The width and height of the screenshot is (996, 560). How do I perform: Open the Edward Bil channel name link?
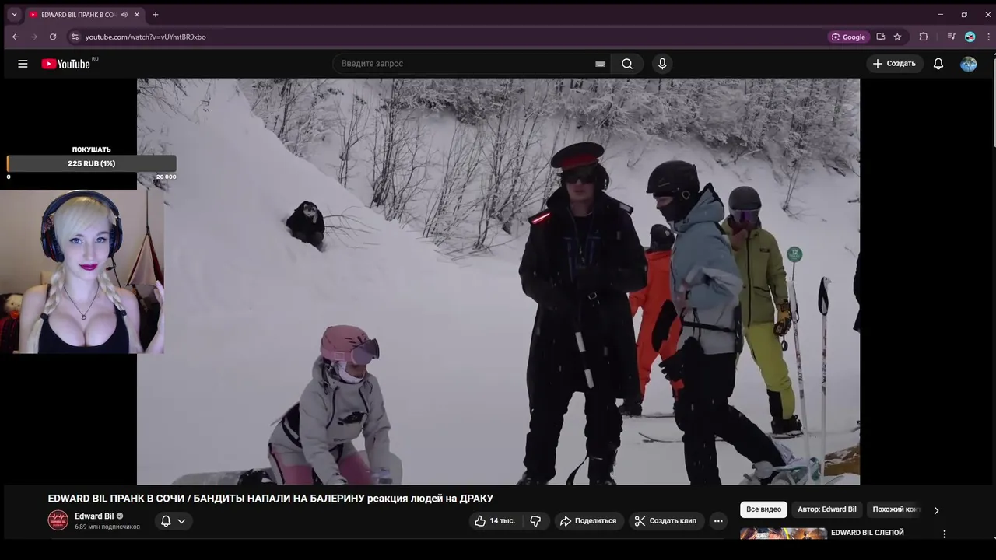94,516
